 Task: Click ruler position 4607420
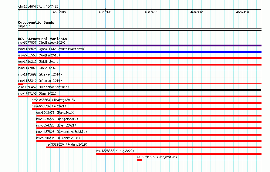[242, 12]
